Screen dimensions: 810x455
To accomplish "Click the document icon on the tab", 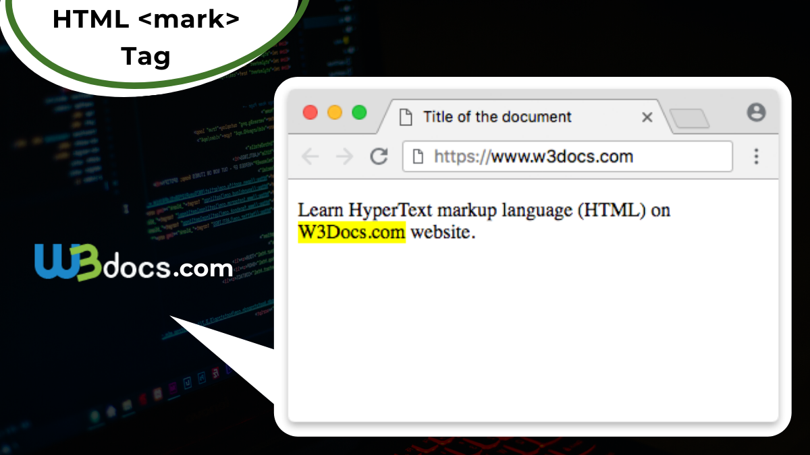I will [406, 117].
